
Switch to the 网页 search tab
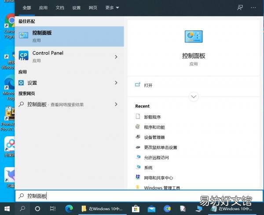(93, 8)
